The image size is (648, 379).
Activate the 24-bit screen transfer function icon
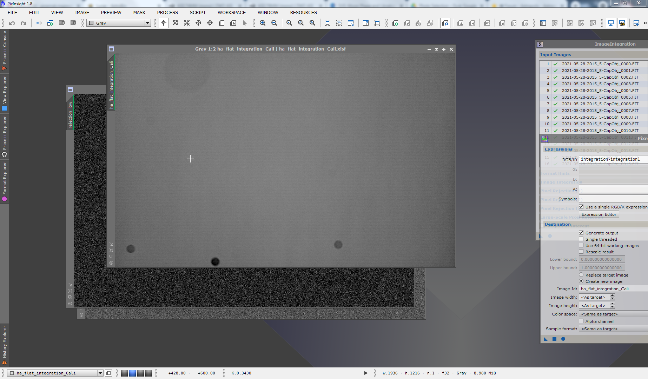[622, 23]
